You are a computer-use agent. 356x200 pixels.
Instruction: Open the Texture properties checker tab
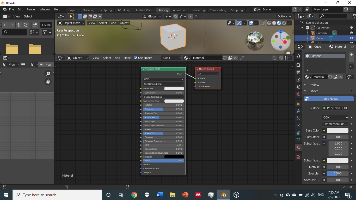point(298,157)
